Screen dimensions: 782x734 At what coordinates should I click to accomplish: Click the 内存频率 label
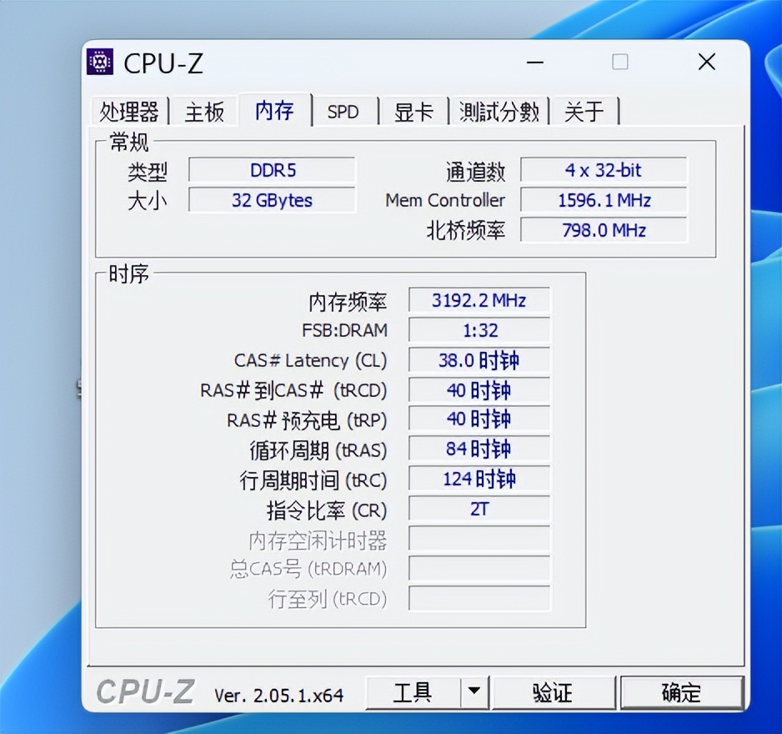pyautogui.click(x=348, y=301)
